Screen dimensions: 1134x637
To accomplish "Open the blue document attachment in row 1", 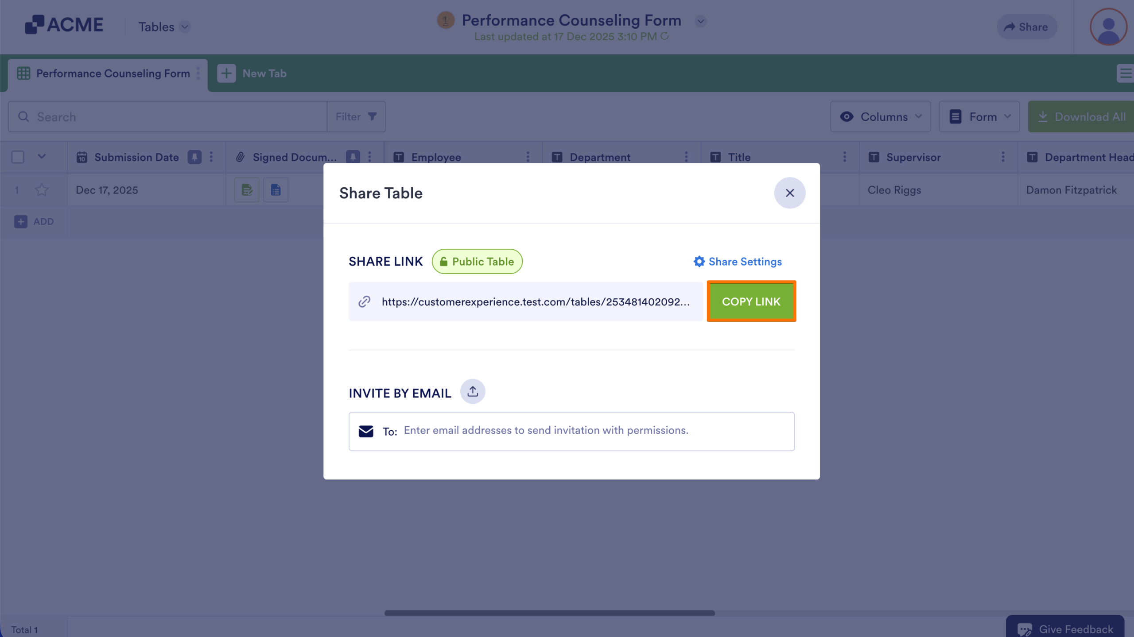I will click(x=276, y=189).
